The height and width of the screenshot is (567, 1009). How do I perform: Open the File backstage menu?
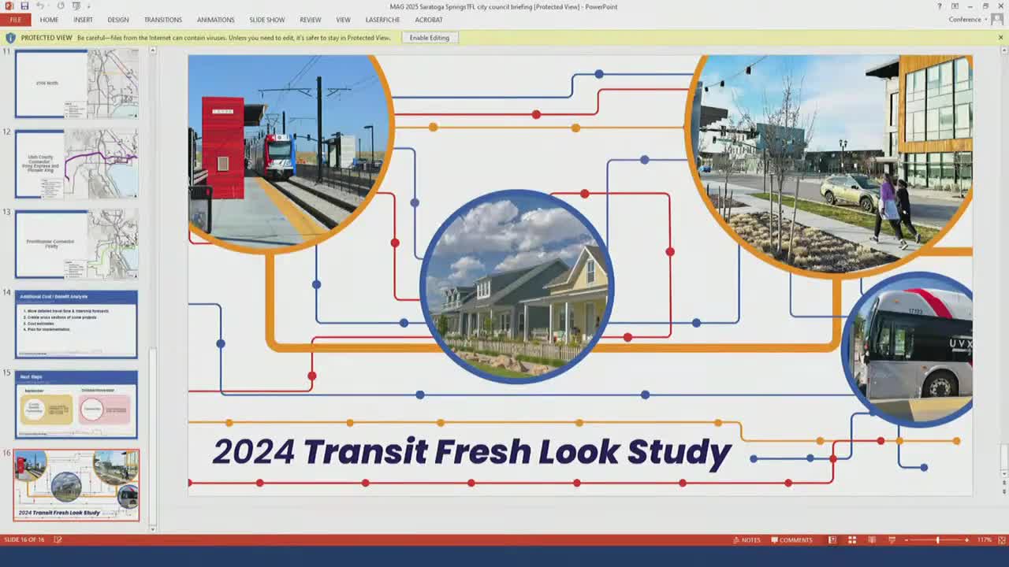coord(16,20)
